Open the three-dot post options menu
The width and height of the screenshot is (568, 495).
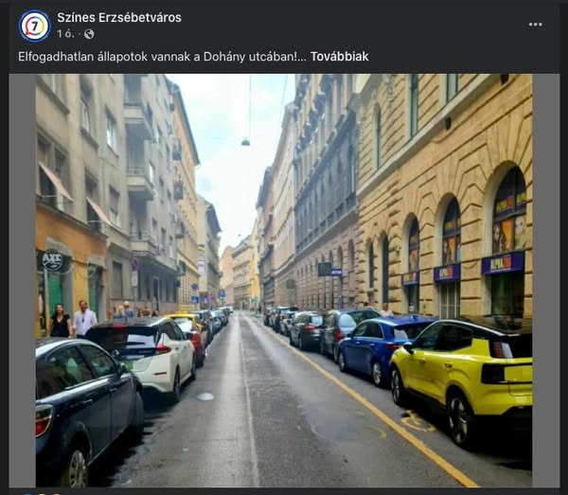pyautogui.click(x=535, y=25)
